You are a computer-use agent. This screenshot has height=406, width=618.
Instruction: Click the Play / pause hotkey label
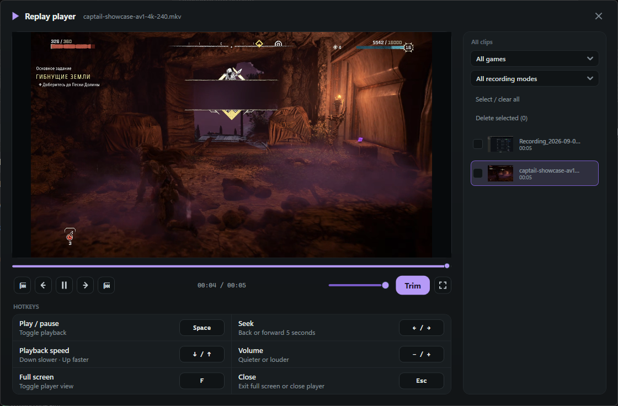(x=39, y=324)
